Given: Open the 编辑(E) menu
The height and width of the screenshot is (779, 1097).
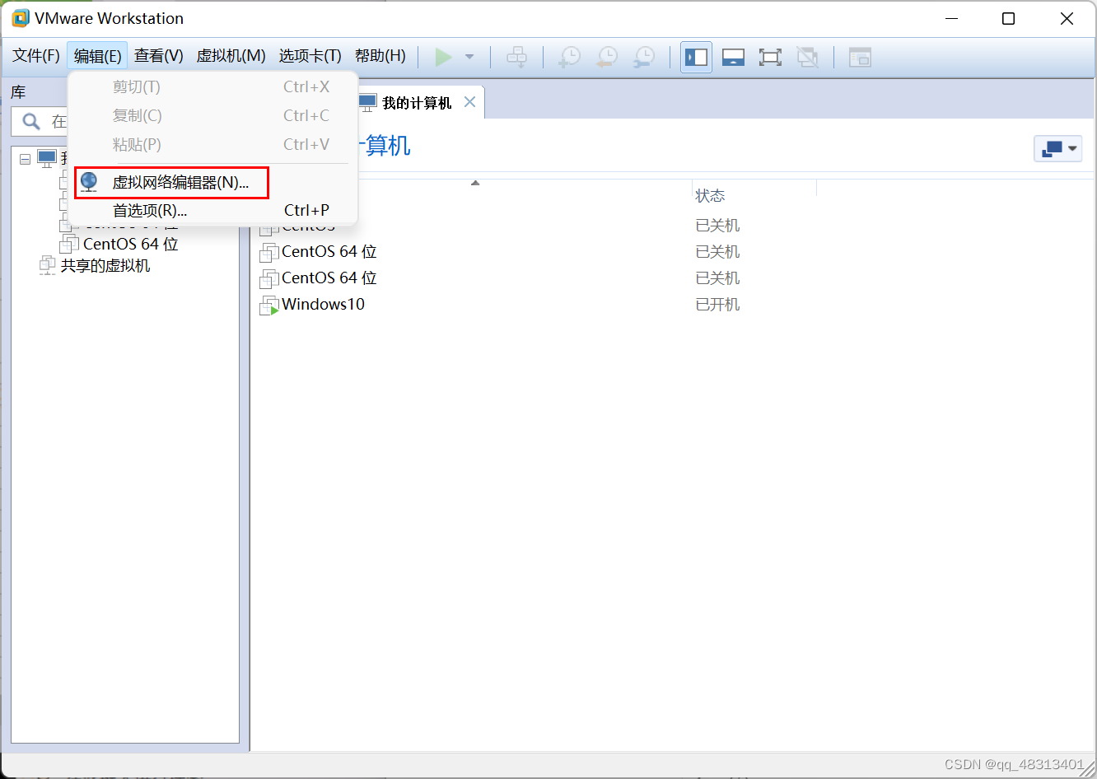Looking at the screenshot, I should pyautogui.click(x=97, y=56).
